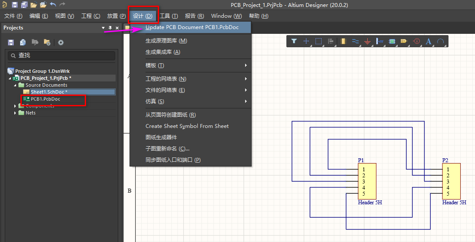The height and width of the screenshot is (242, 475).
Task: Click the Undo arrow icon
Action: (53, 4)
